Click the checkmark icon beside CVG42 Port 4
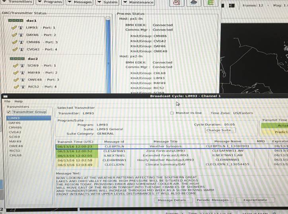Screen dimensions: 288x214 [15, 49]
